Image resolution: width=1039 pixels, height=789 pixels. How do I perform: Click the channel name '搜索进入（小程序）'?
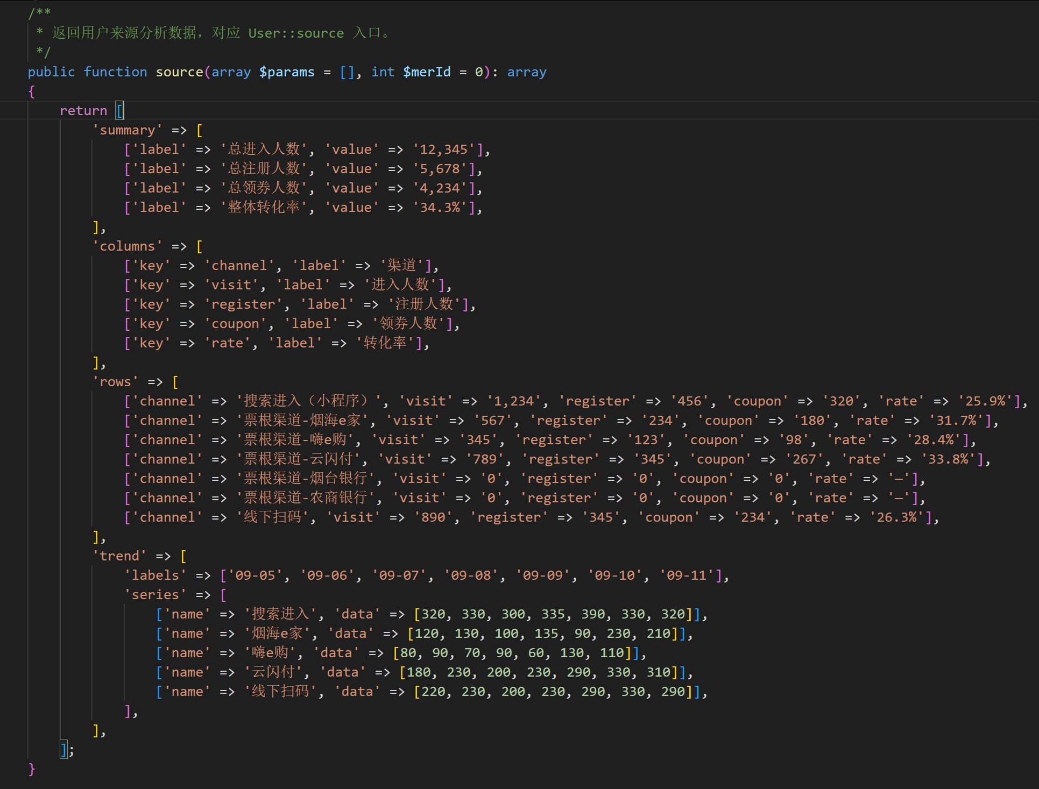tap(309, 401)
